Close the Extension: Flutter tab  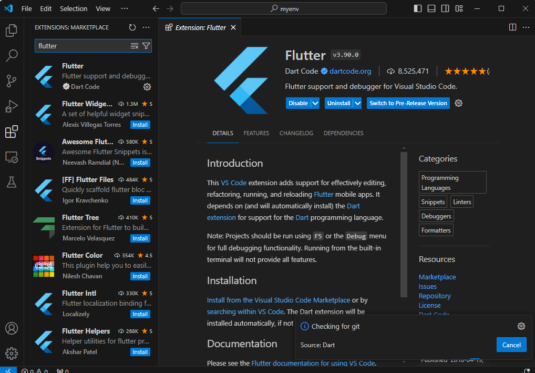tap(233, 28)
